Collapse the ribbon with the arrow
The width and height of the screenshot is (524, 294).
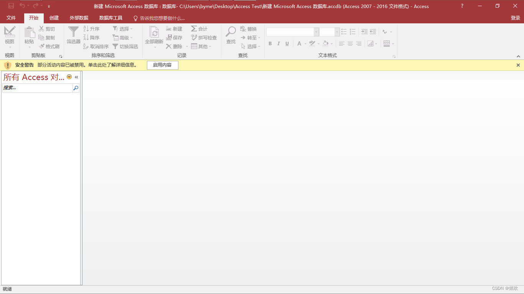tap(519, 56)
